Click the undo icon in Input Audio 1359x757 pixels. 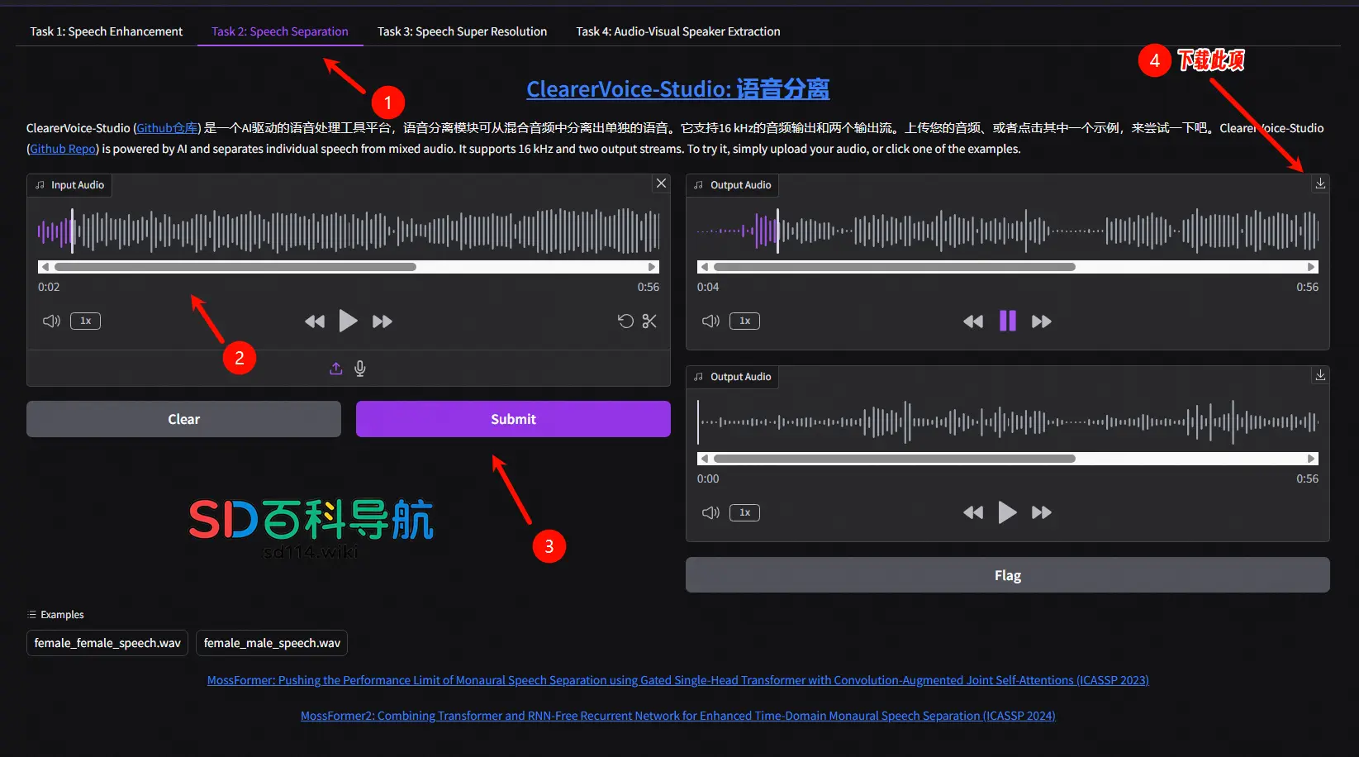point(625,321)
